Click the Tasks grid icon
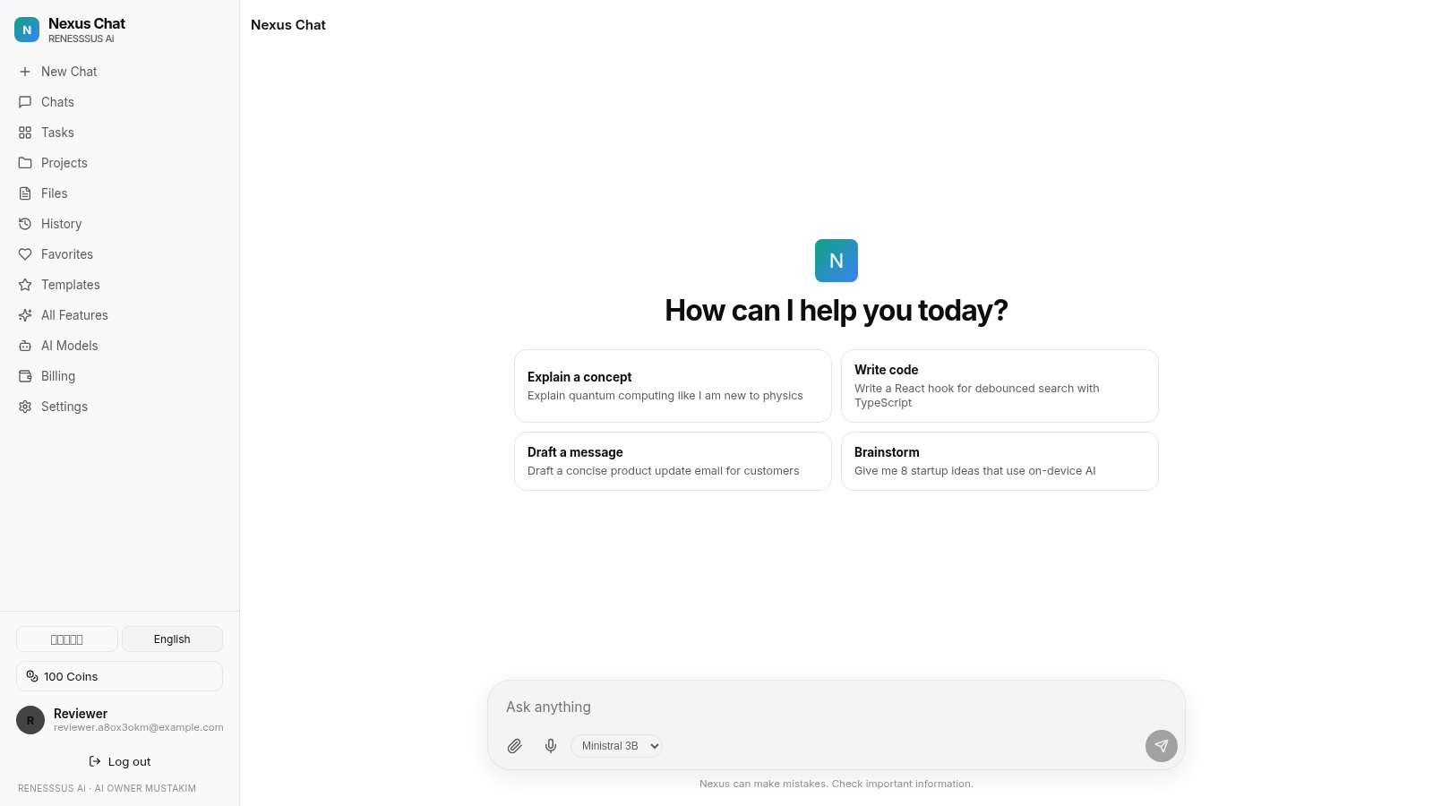Viewport: 1433px width, 806px height. (25, 133)
